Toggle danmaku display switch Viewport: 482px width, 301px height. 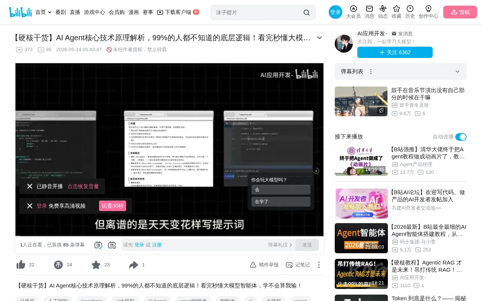(x=98, y=245)
